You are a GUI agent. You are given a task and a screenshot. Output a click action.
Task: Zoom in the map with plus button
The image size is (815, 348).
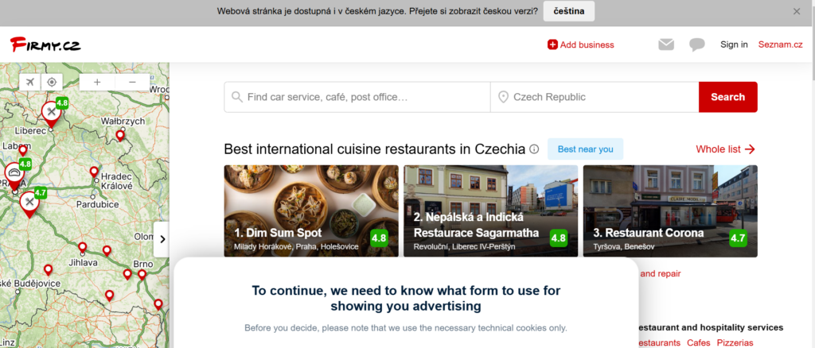pos(97,82)
